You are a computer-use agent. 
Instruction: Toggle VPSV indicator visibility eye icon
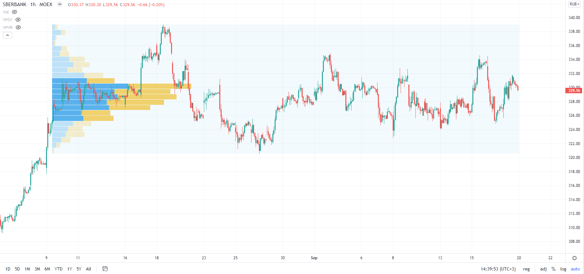pos(18,20)
